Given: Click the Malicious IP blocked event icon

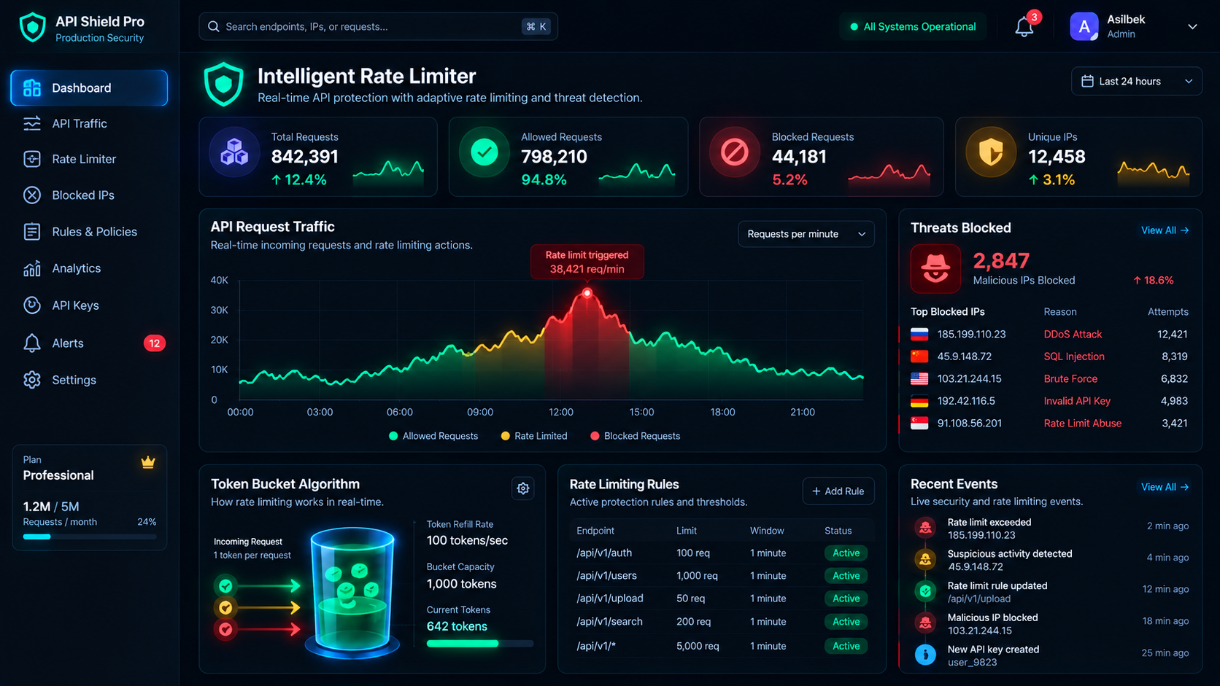Looking at the screenshot, I should pyautogui.click(x=925, y=623).
